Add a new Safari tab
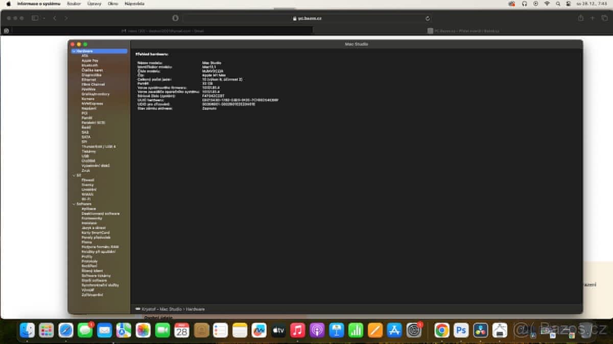613x344 pixels. [x=593, y=18]
